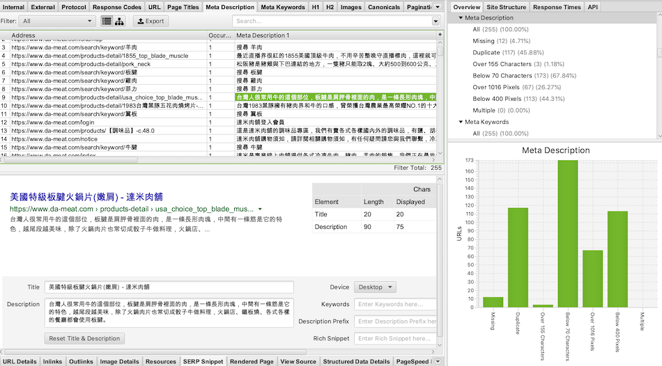Open the search options dropdown arrow
This screenshot has height=366, width=662.
pyautogui.click(x=436, y=21)
